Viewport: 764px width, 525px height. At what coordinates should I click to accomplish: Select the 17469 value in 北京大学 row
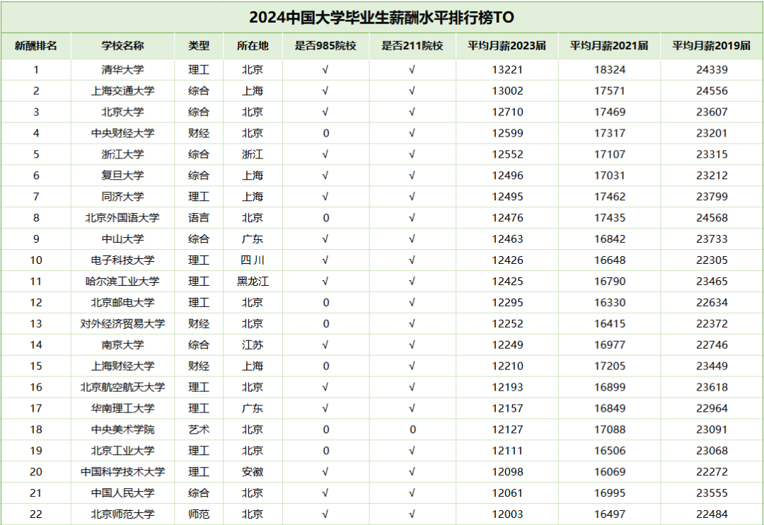tap(610, 112)
